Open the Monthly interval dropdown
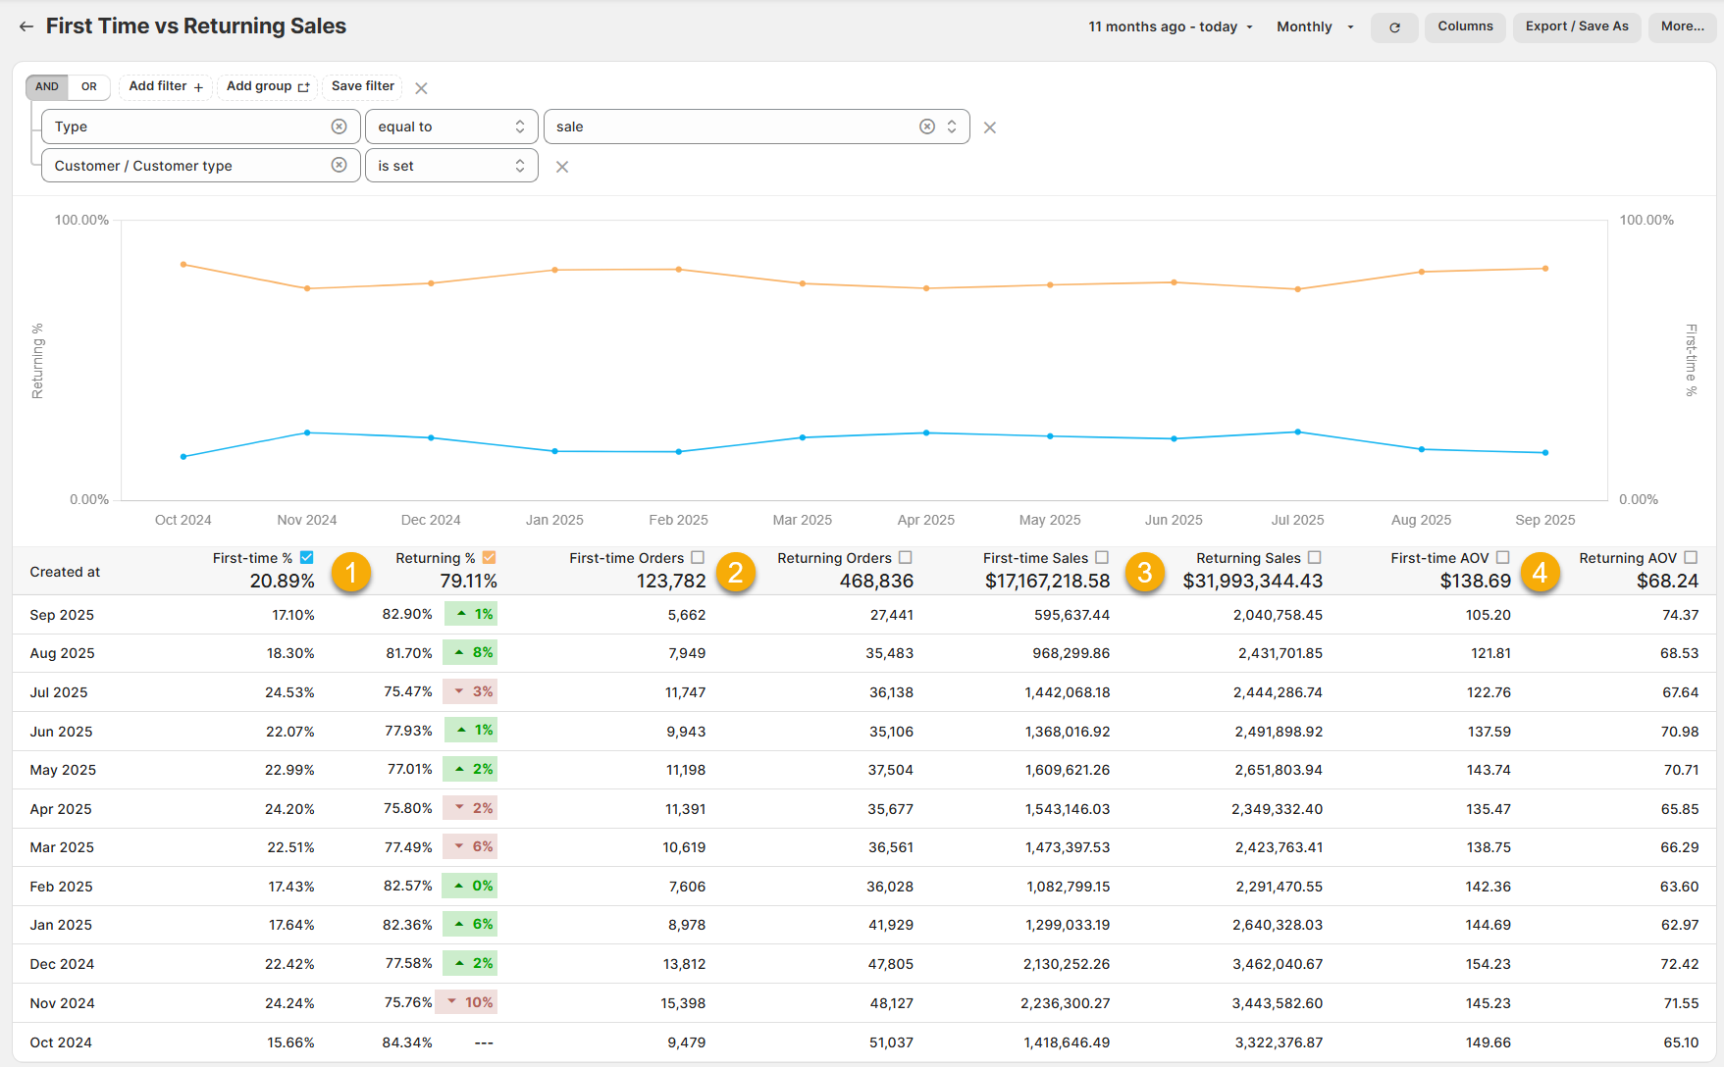Screen dimensions: 1724x1067 pyautogui.click(x=1314, y=26)
